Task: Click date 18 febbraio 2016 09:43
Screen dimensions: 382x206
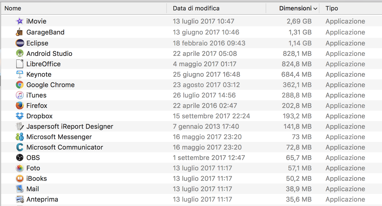Action: pos(209,43)
